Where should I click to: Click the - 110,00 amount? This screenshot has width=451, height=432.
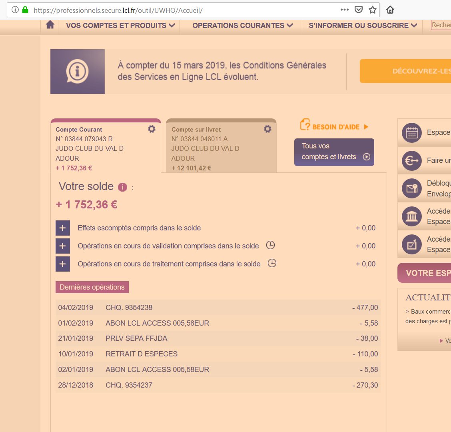pyautogui.click(x=365, y=354)
